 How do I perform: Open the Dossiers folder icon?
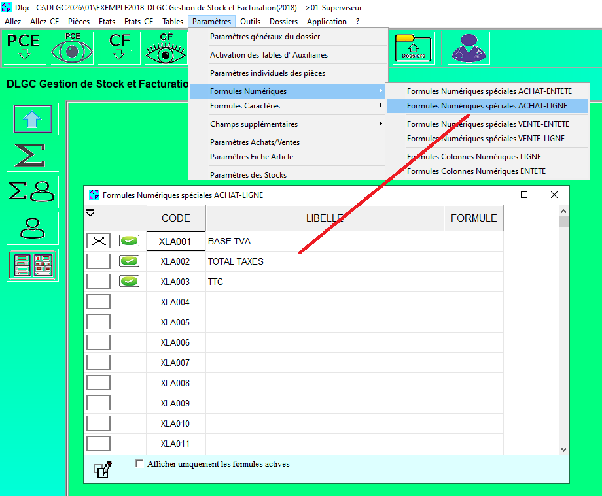[413, 48]
